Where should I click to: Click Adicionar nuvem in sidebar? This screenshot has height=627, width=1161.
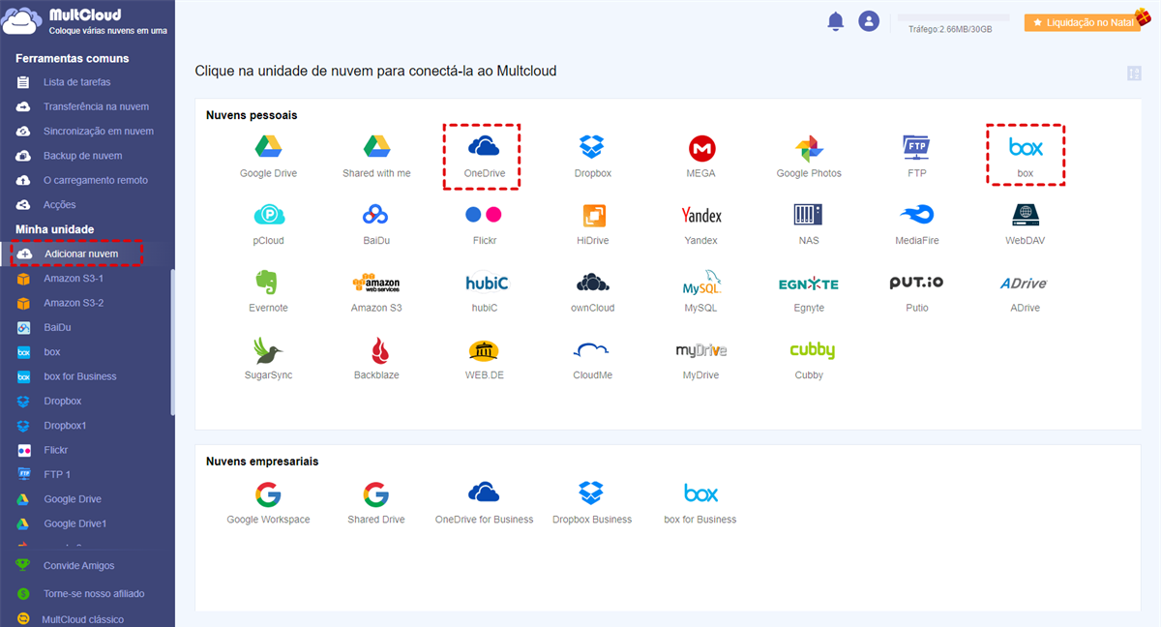pos(80,254)
